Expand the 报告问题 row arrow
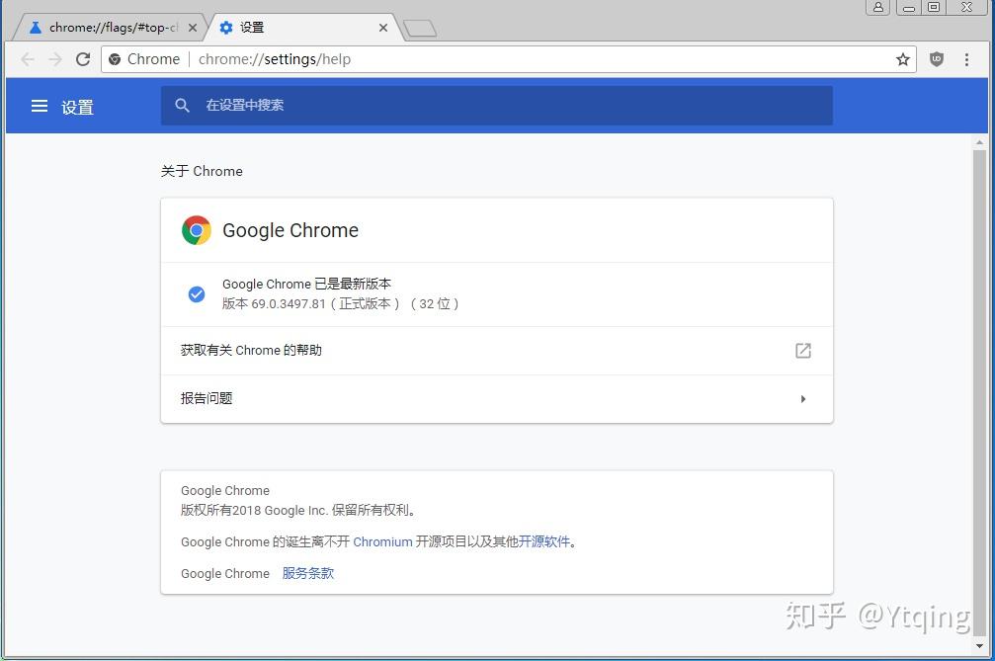This screenshot has width=995, height=661. pos(803,399)
